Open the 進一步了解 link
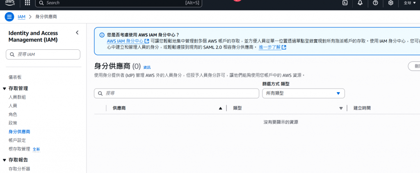Image resolution: width=420 pixels, height=173 pixels. (272, 47)
